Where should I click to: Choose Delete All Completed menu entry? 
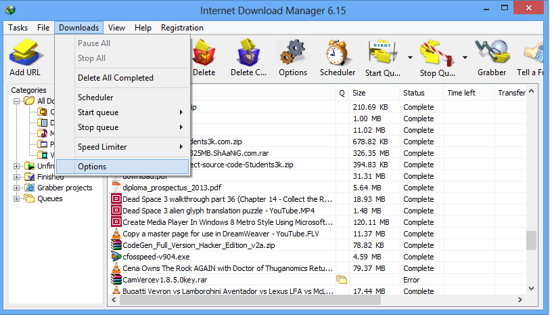(122, 78)
